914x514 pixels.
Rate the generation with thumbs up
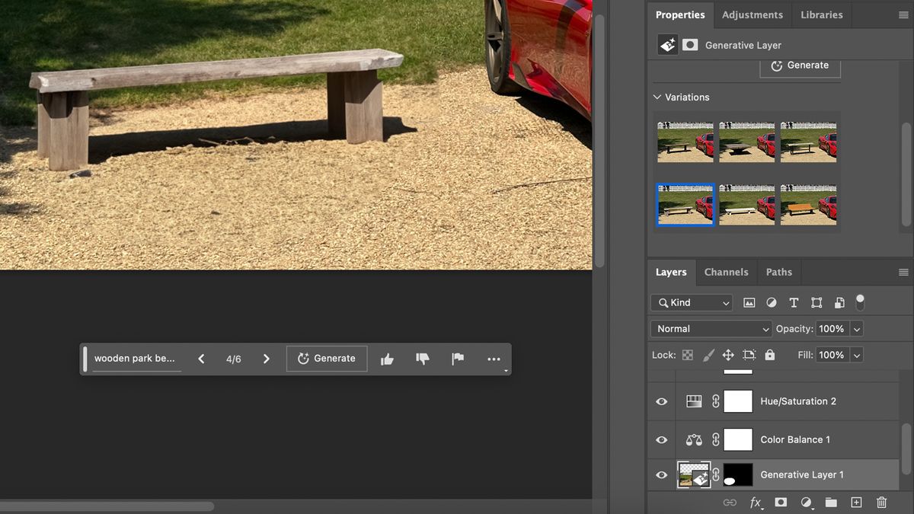pyautogui.click(x=387, y=358)
